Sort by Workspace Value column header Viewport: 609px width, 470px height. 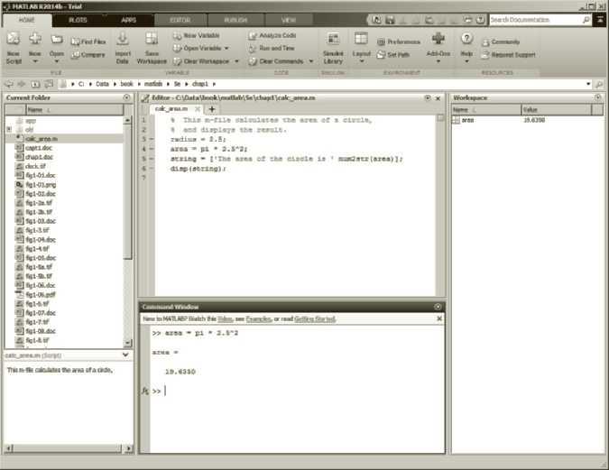(556, 109)
